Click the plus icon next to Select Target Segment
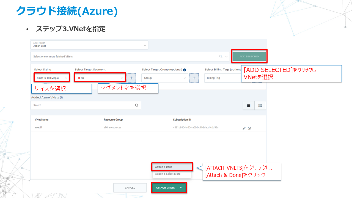Viewport: 352px width, 198px height. (x=131, y=78)
